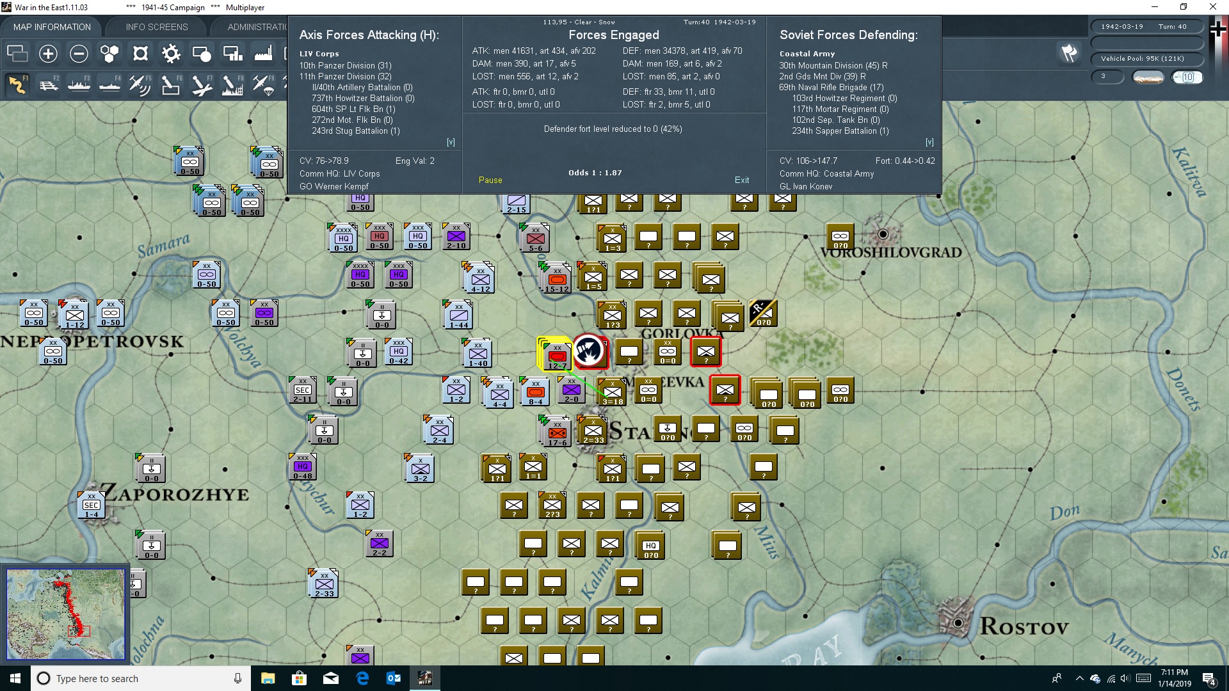Open the MAP INFORMATION tab

pos(52,27)
